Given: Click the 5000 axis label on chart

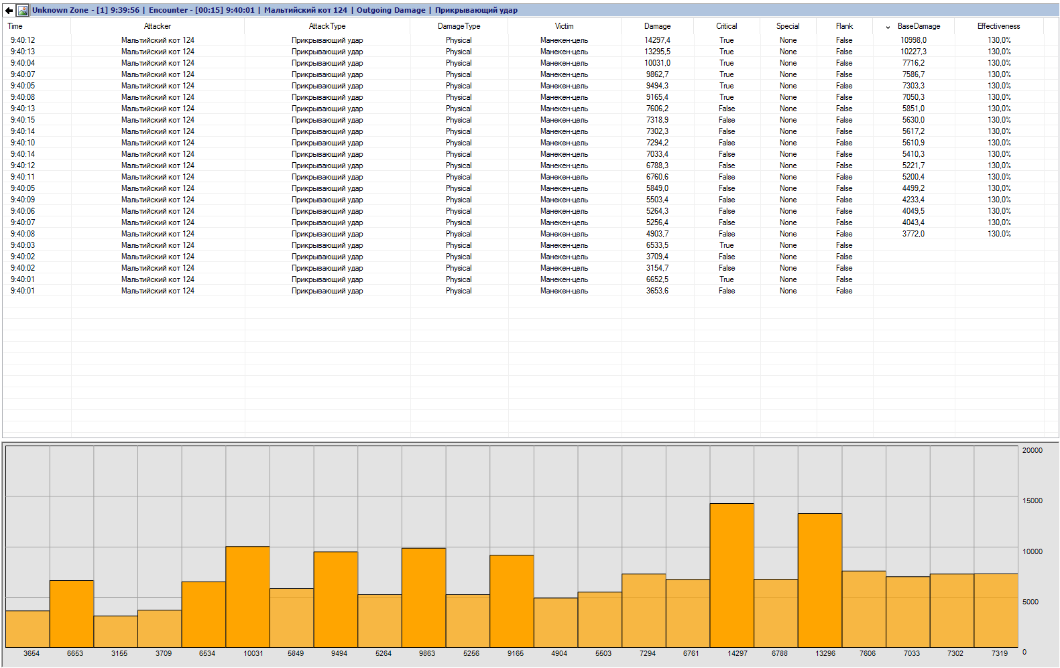Looking at the screenshot, I should (x=1030, y=602).
